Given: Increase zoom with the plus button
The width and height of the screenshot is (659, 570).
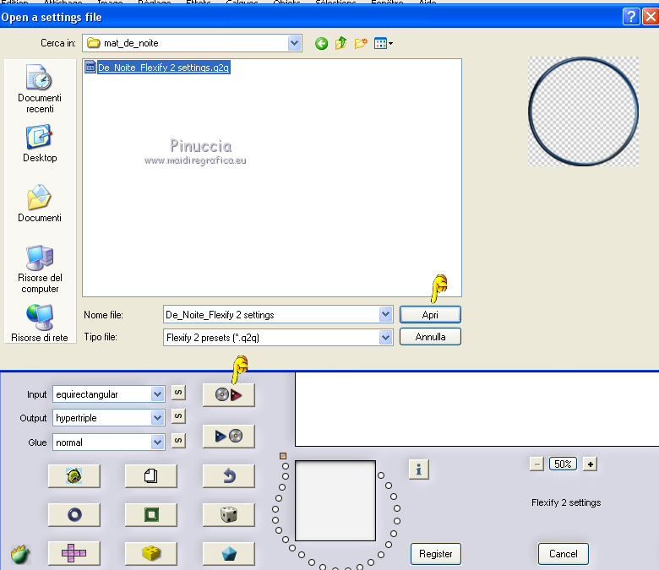Looking at the screenshot, I should pyautogui.click(x=590, y=464).
